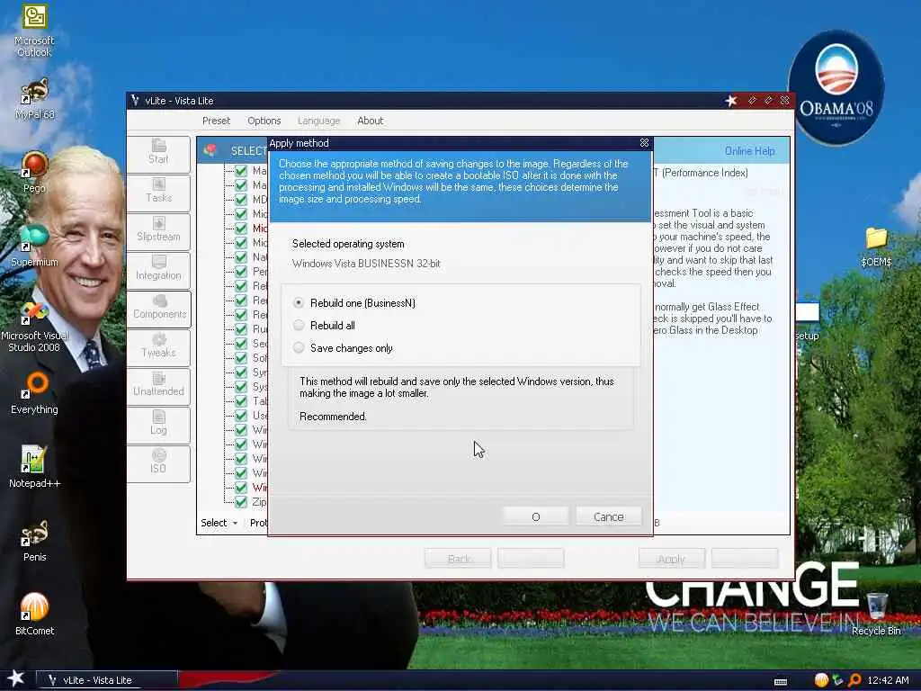Uncheck the Nat component checkbox
This screenshot has width=921, height=691.
(x=241, y=256)
